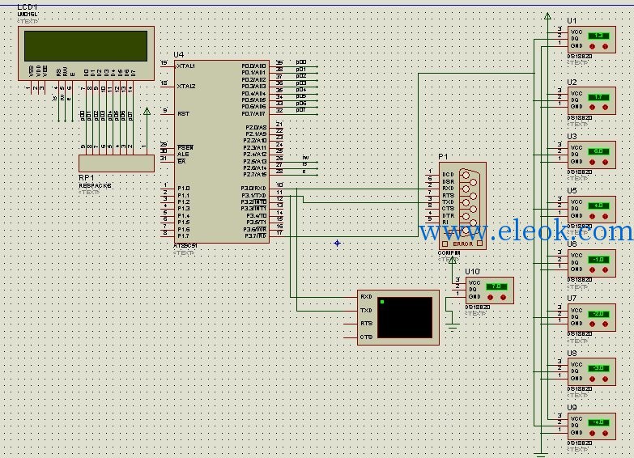
Task: Click the down button on U8 sensor
Action: pos(593,379)
